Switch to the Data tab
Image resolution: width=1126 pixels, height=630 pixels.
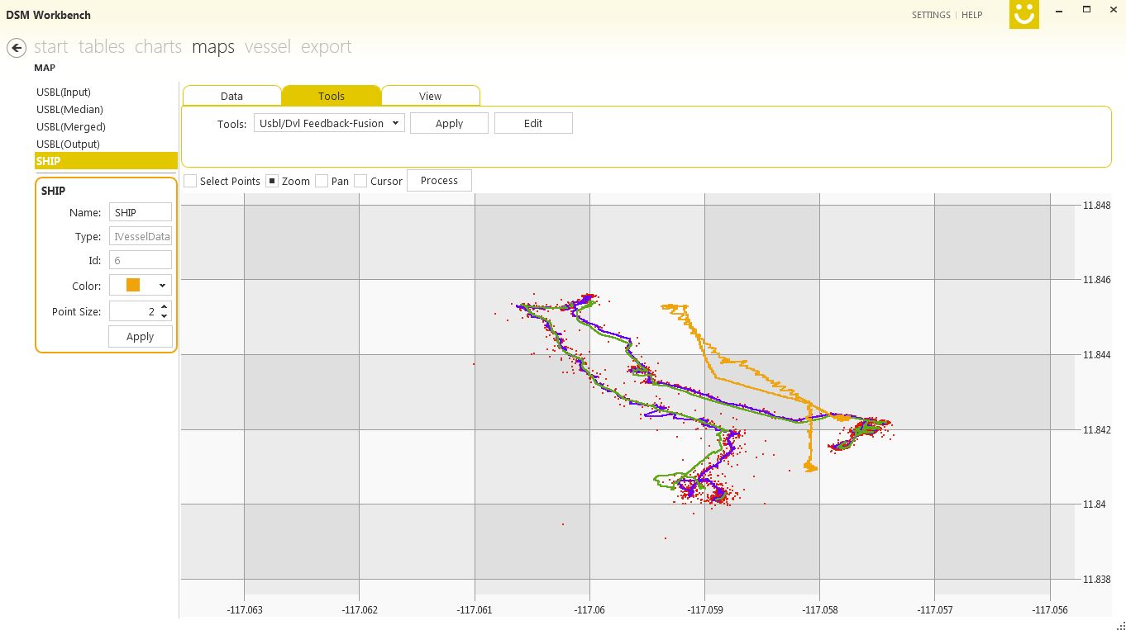click(231, 96)
